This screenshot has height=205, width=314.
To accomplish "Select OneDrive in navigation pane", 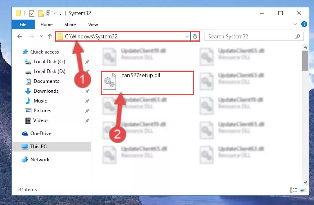I will click(41, 134).
